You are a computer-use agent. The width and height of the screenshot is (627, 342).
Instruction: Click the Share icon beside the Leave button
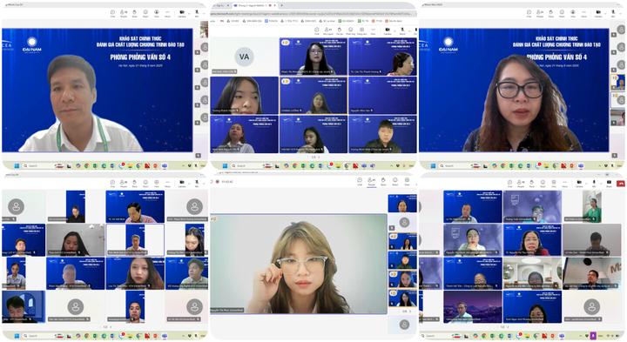coord(609,184)
